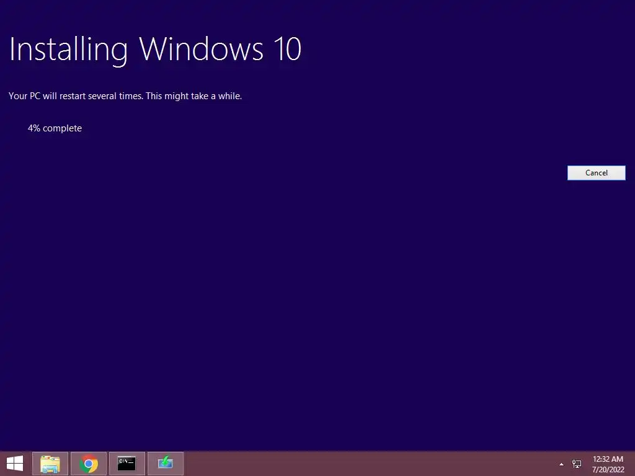This screenshot has height=476, width=635.
Task: Show hidden system tray icons
Action: (x=561, y=464)
